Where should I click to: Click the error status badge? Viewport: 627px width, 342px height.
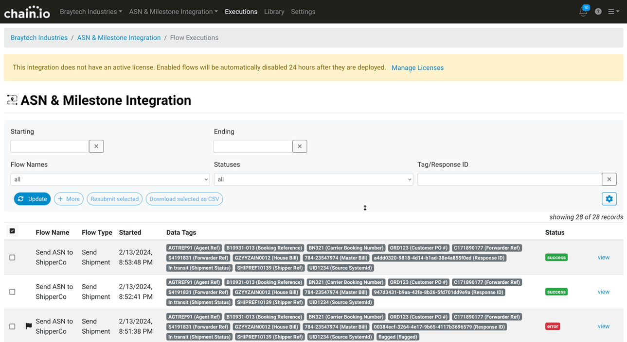coord(553,326)
